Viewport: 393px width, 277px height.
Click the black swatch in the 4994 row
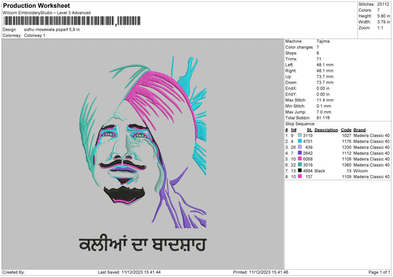(299, 171)
